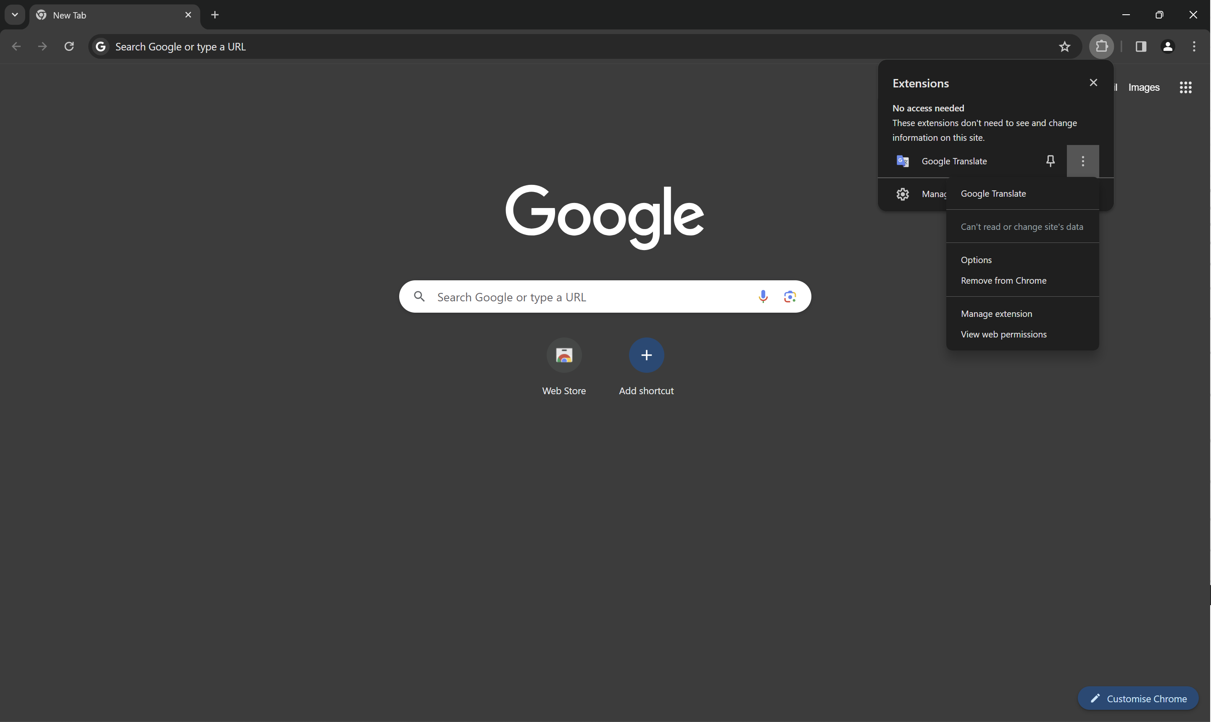Open the Images link
Screen dimensions: 1211x722
[x=1143, y=87]
